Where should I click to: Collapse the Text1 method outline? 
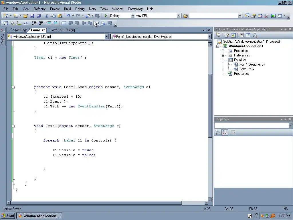[13, 126]
